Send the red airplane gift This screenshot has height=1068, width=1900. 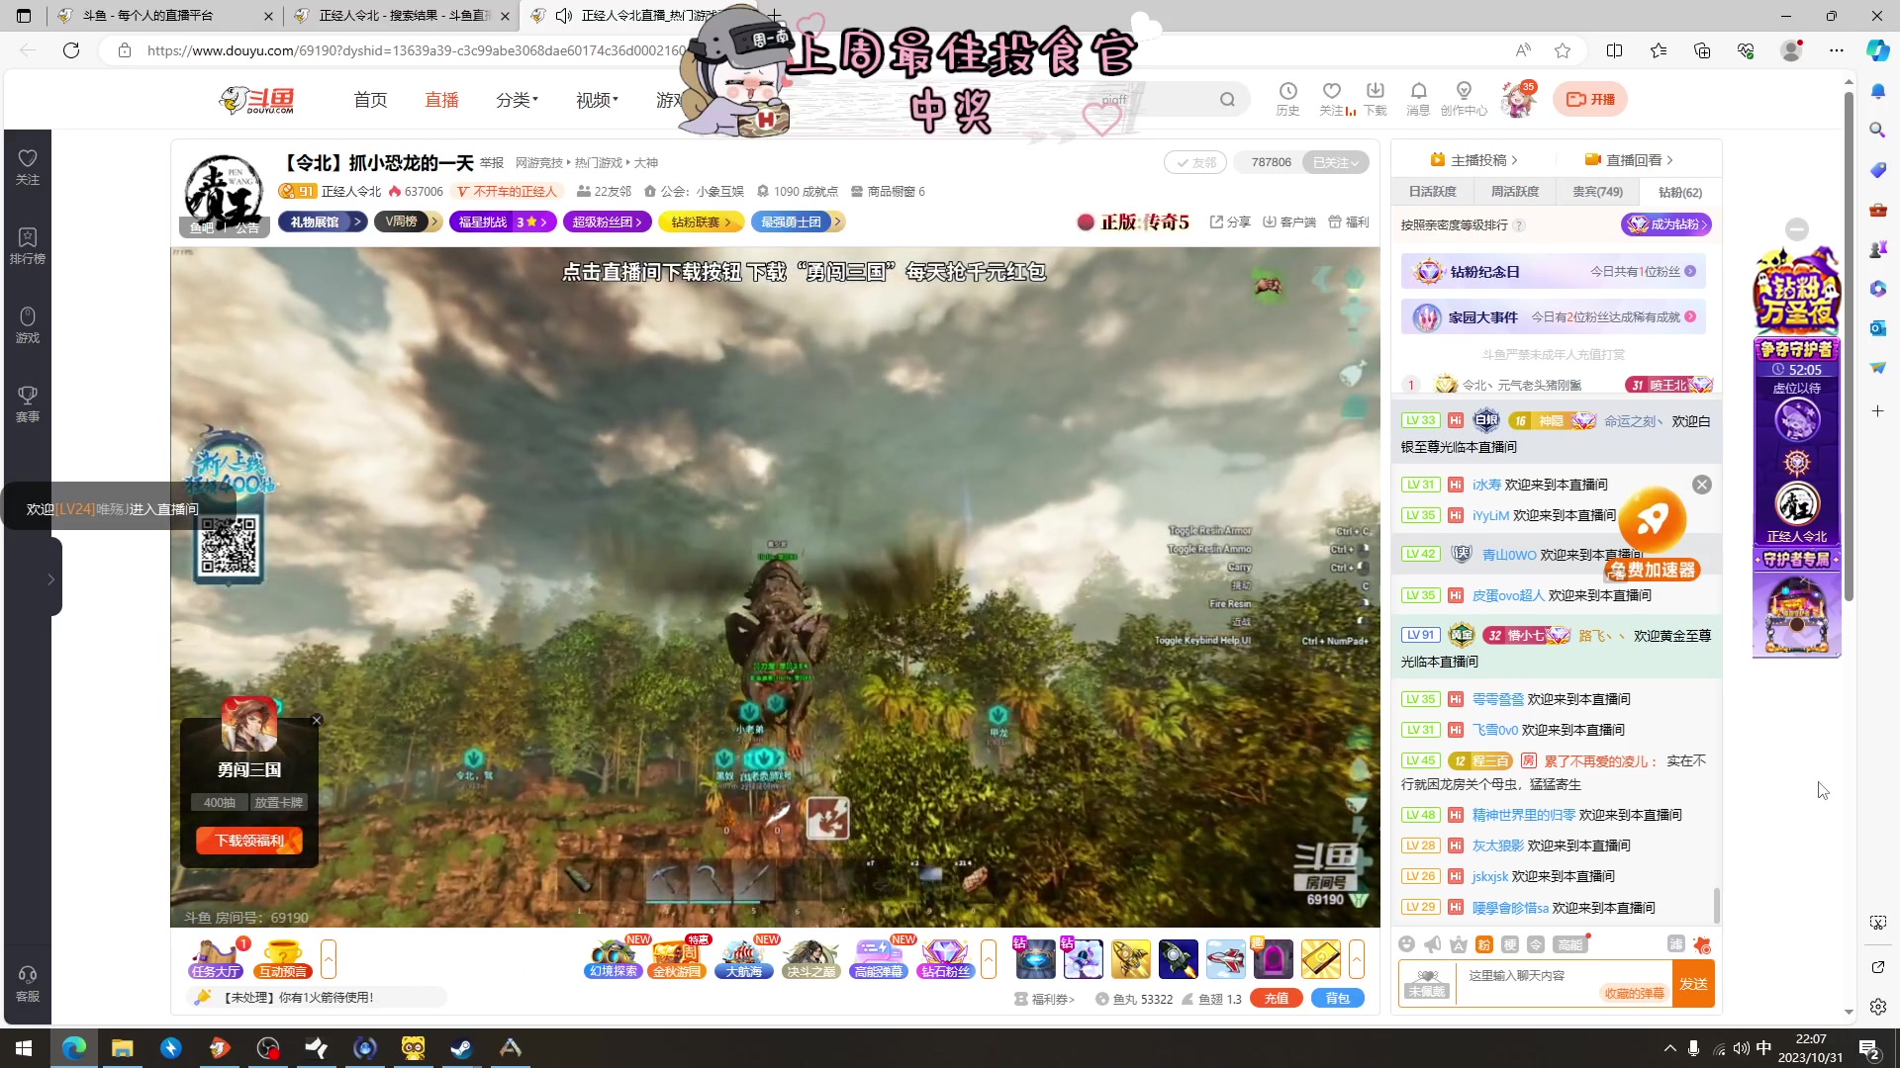tap(1226, 959)
